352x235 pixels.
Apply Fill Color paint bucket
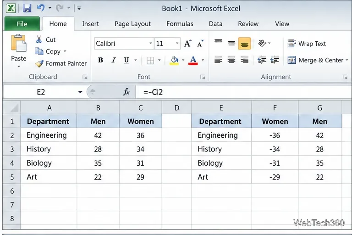[x=174, y=60]
